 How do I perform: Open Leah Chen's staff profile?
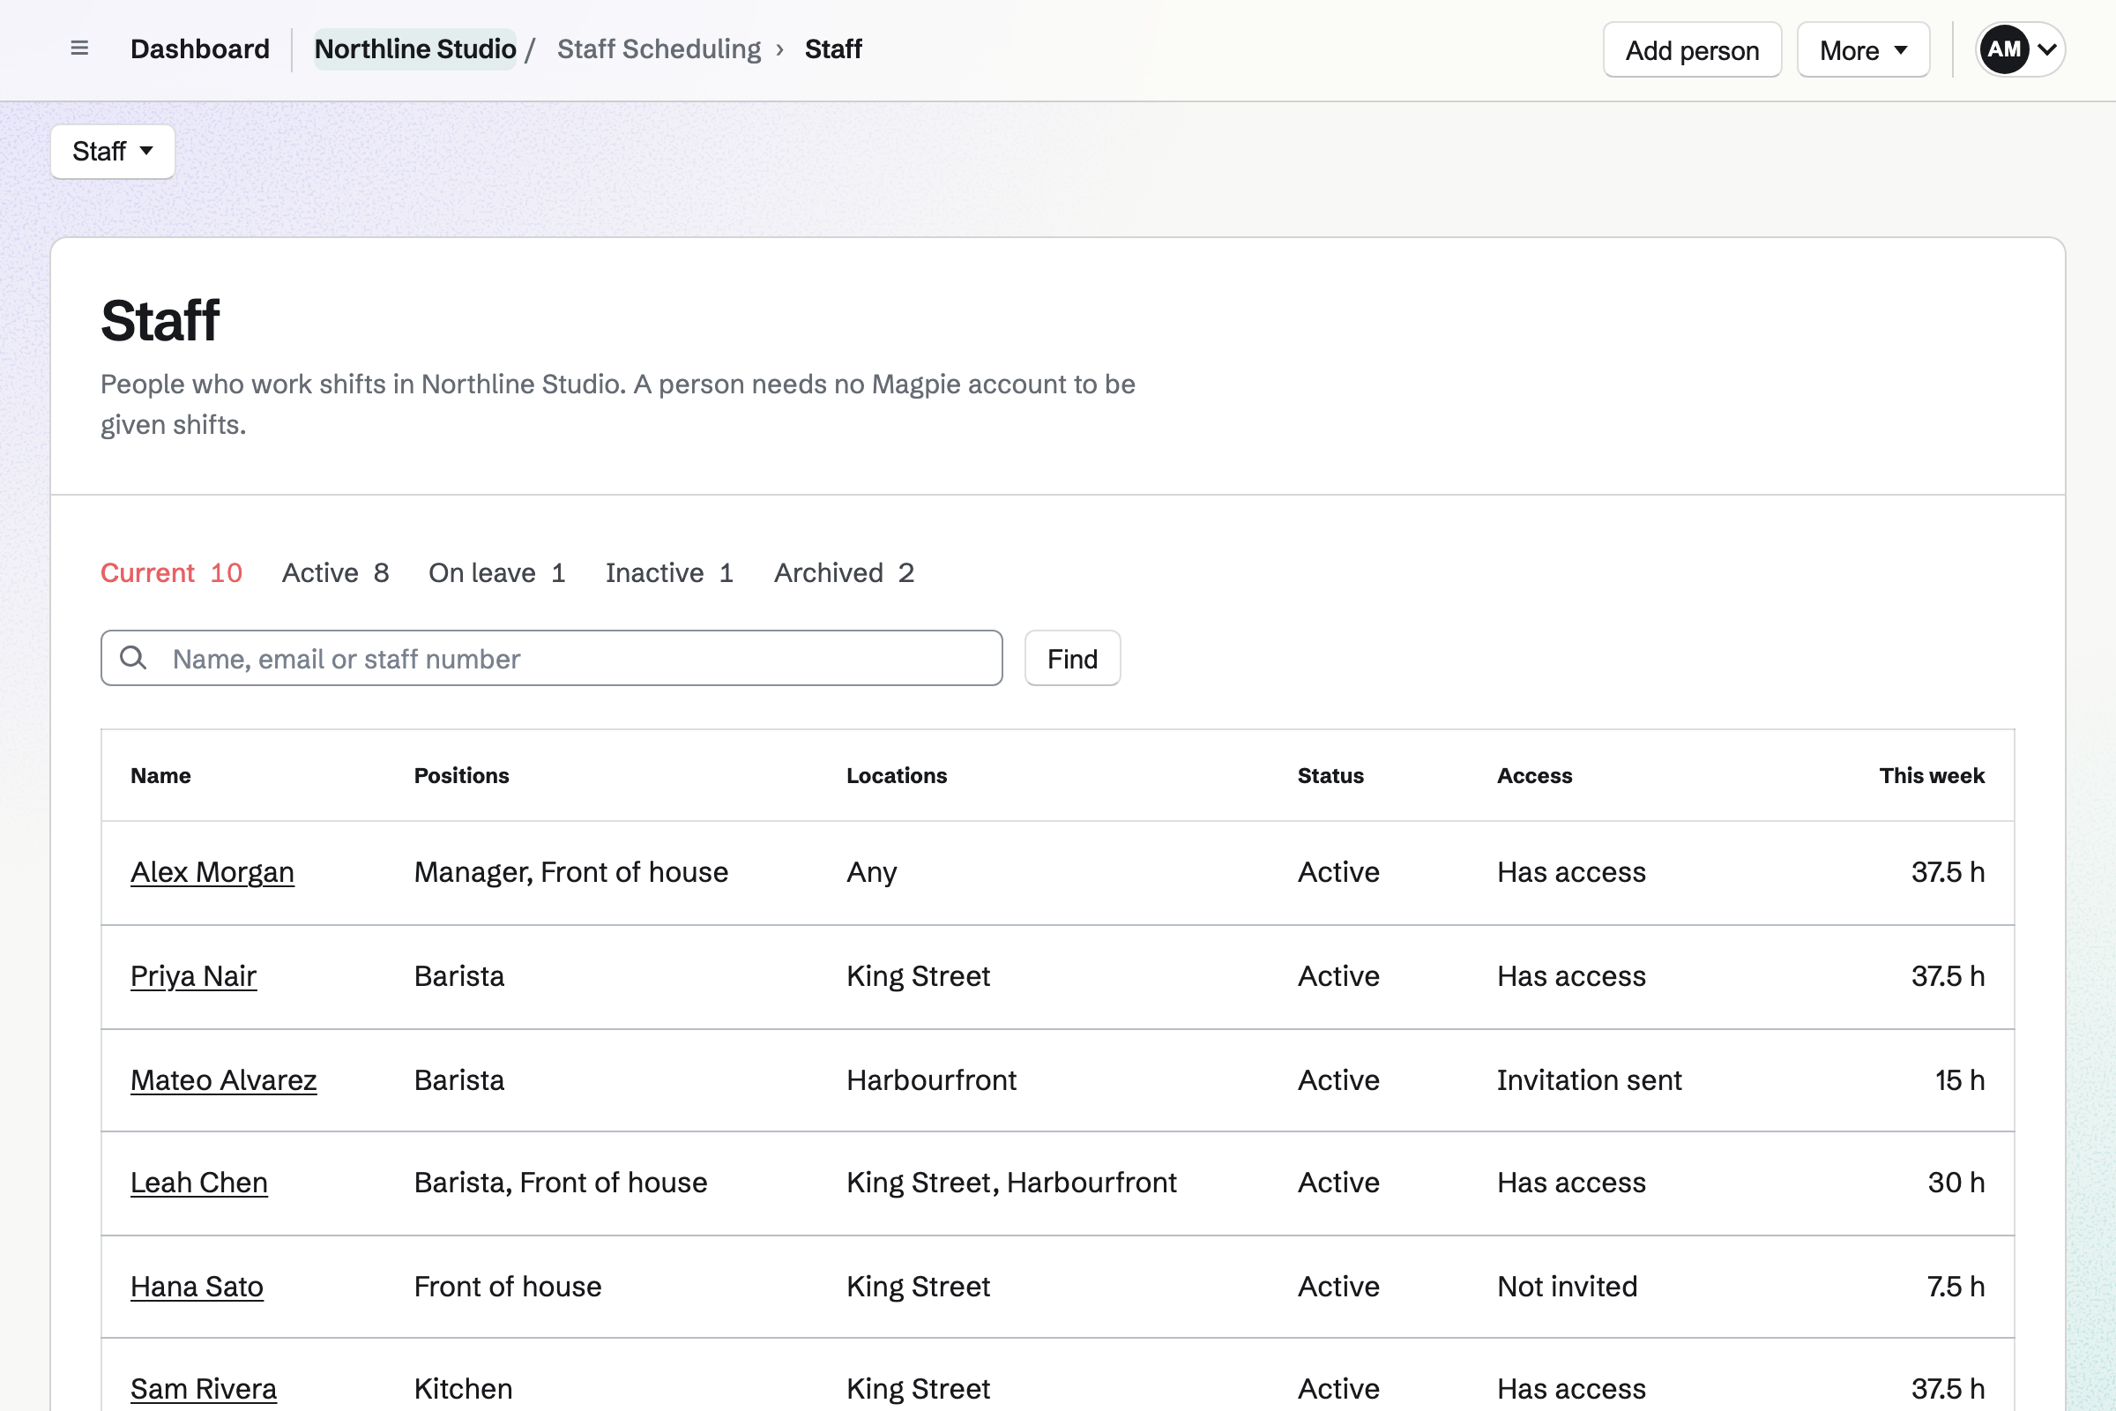(x=199, y=1183)
